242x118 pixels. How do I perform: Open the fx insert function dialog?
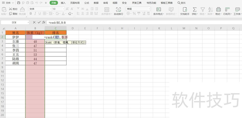[44, 22]
